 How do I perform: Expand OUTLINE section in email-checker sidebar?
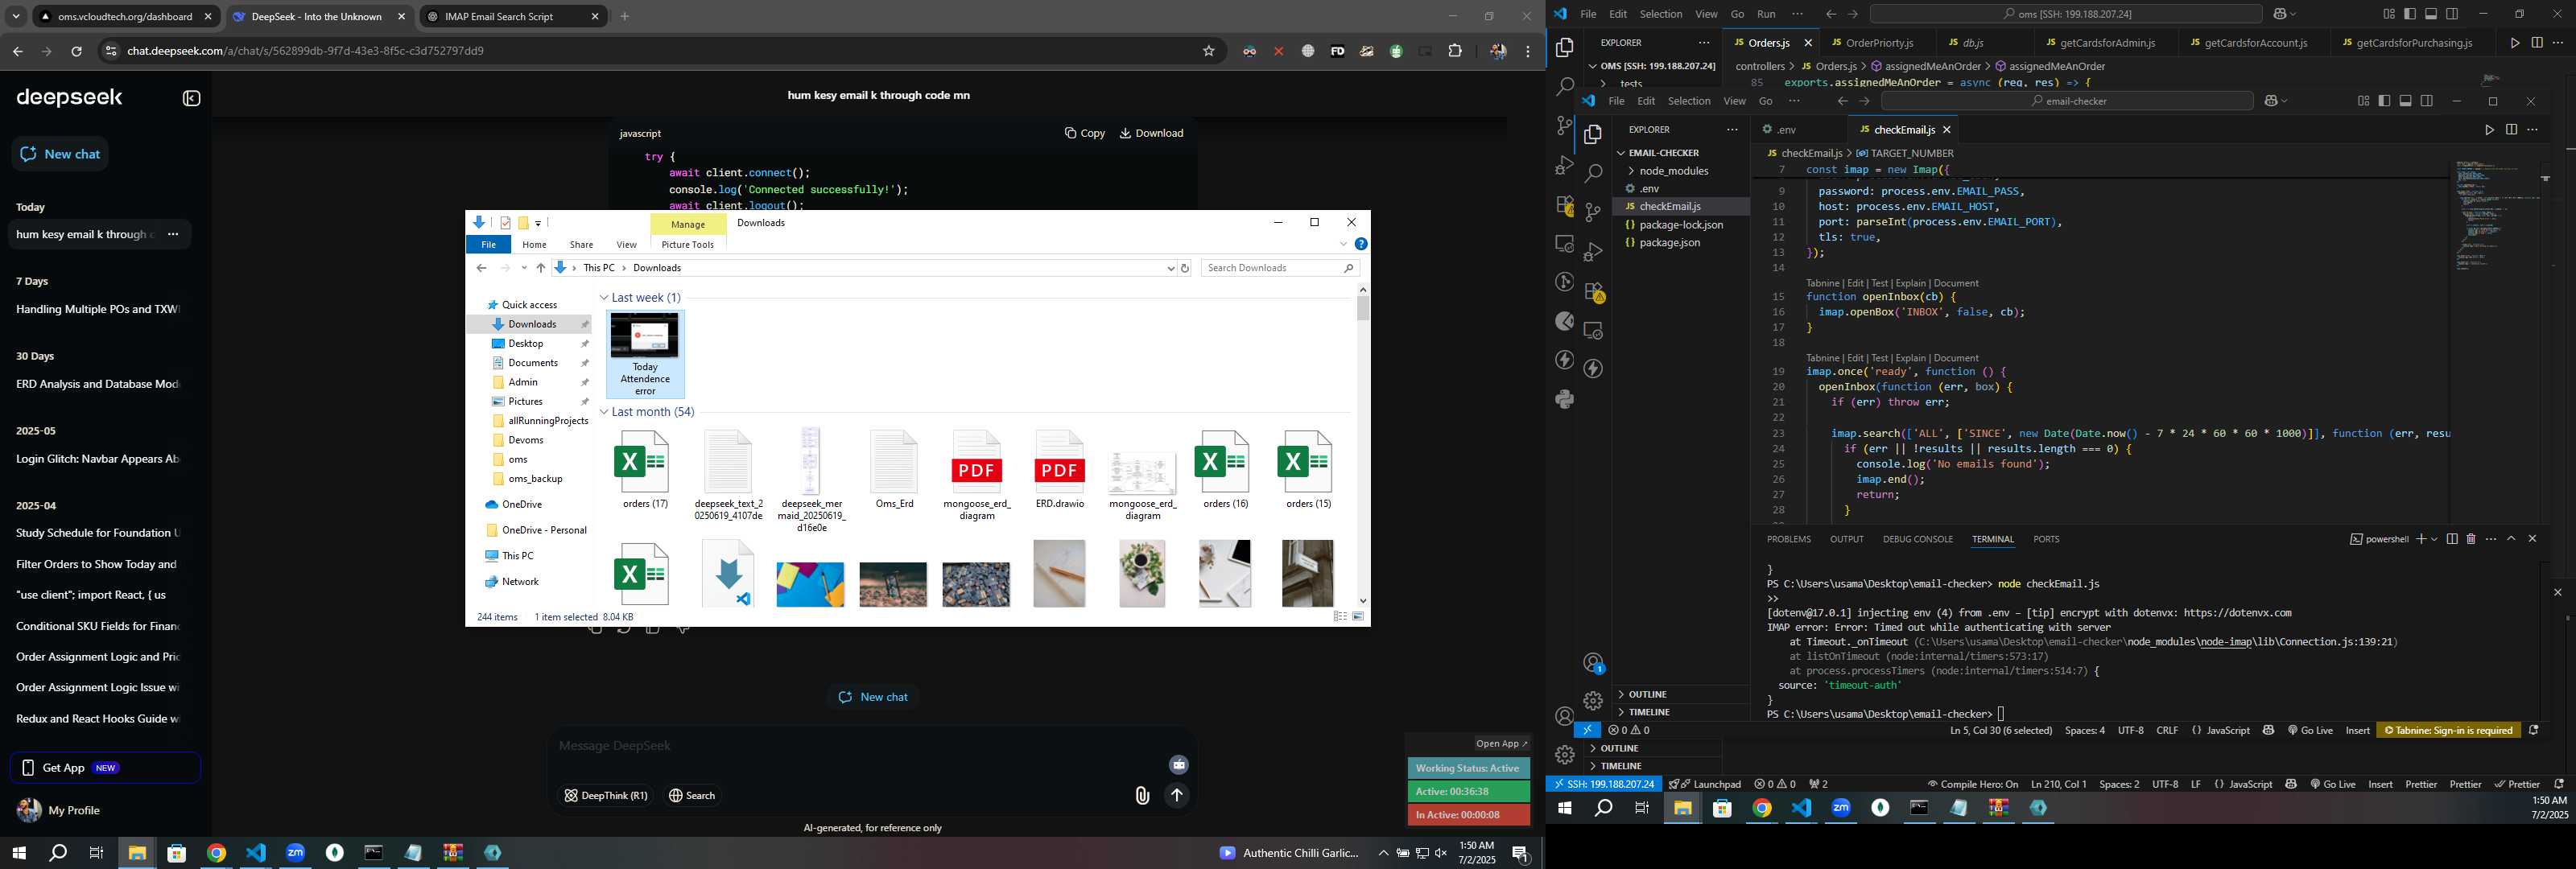click(1647, 695)
